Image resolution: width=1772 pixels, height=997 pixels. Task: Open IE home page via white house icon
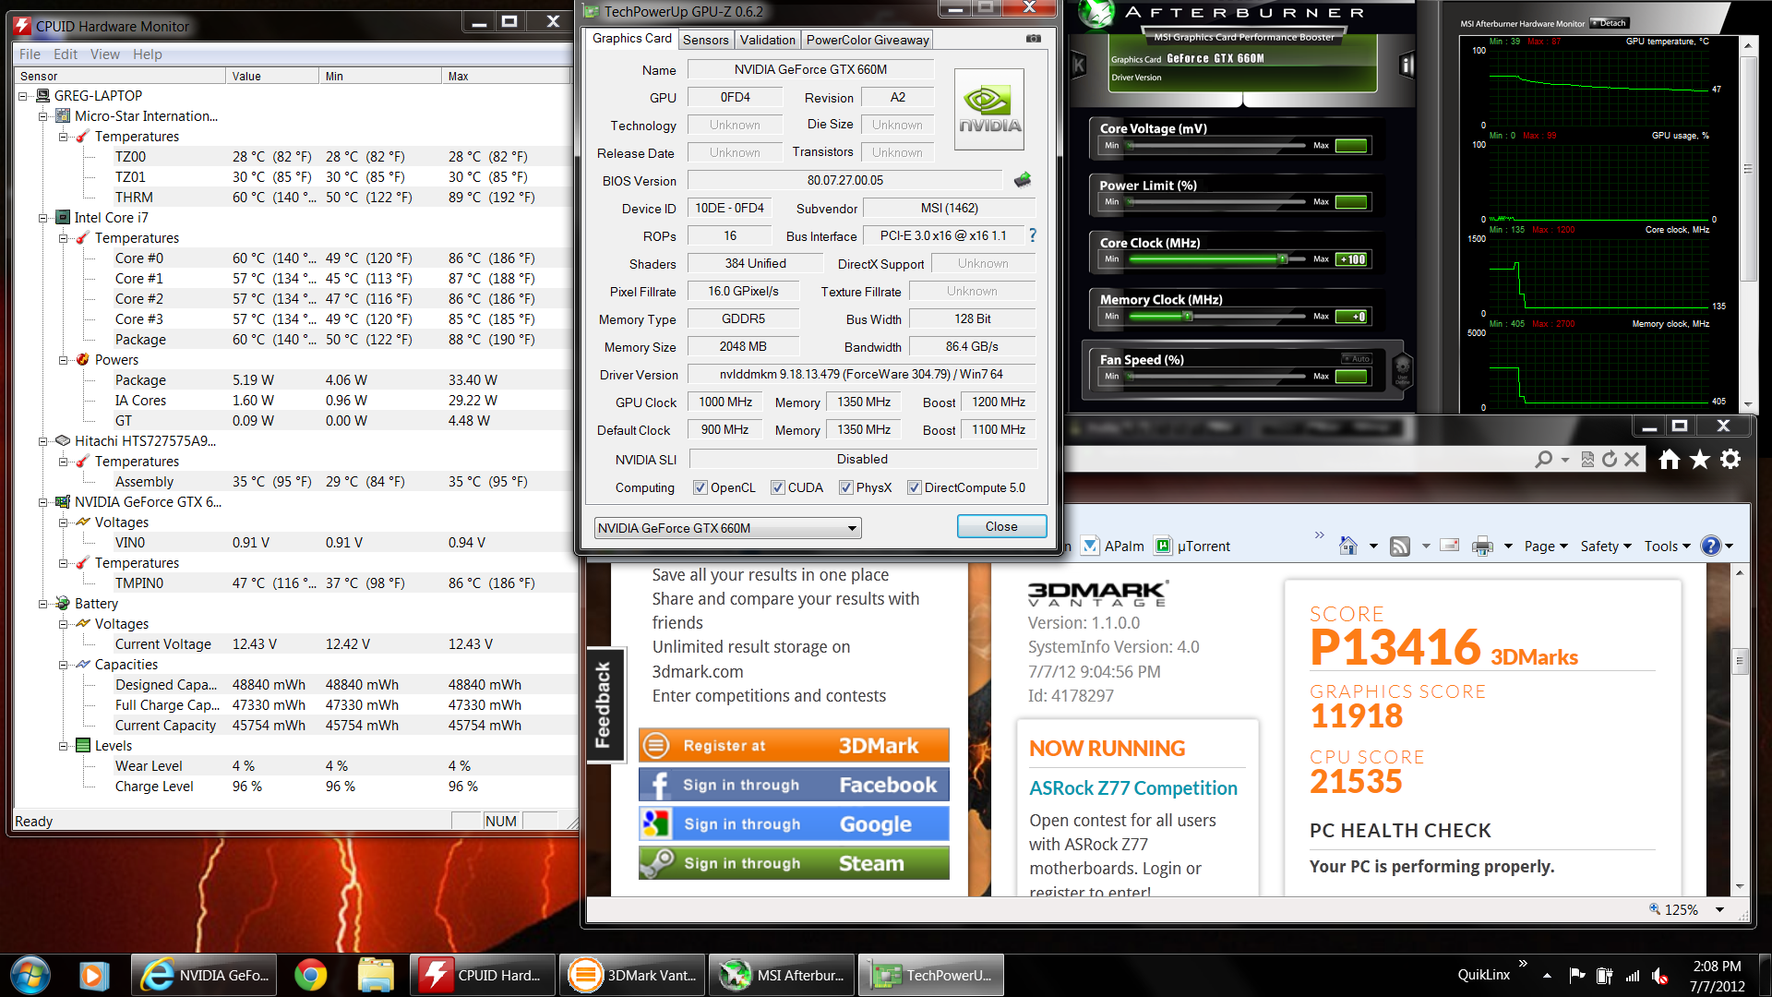1669,459
